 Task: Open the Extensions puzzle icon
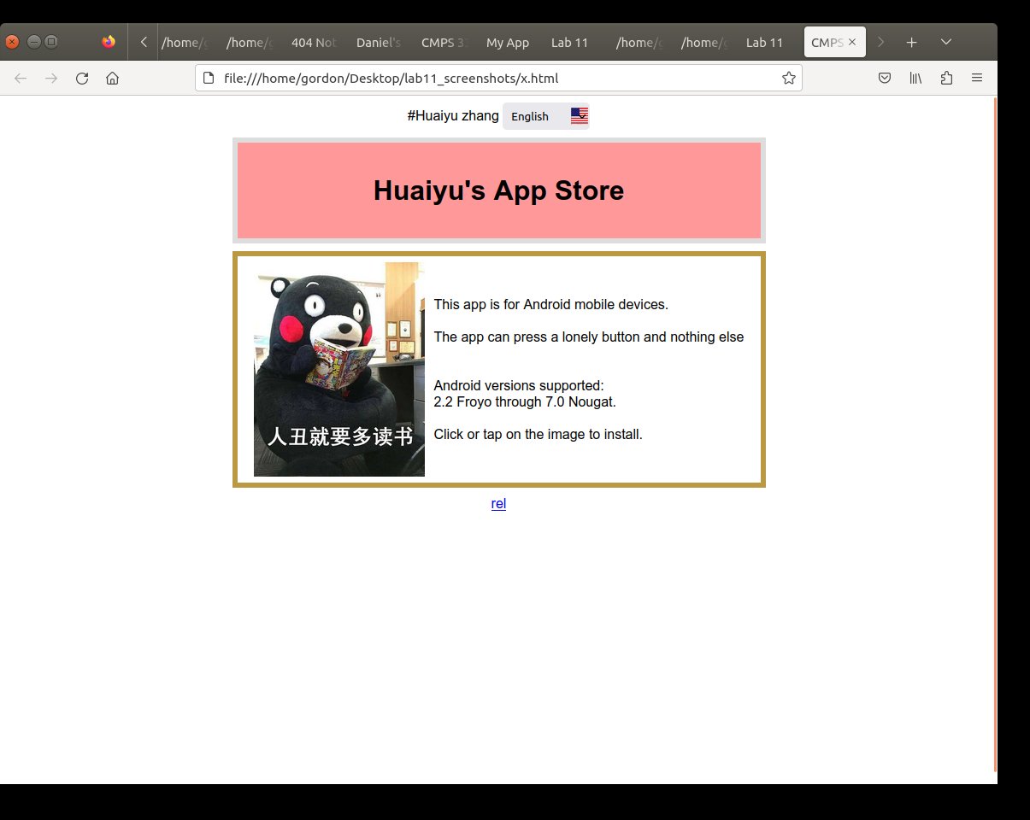[946, 79]
